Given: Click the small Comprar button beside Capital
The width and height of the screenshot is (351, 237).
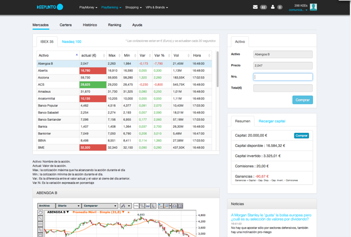Looking at the screenshot, I should [302, 136].
